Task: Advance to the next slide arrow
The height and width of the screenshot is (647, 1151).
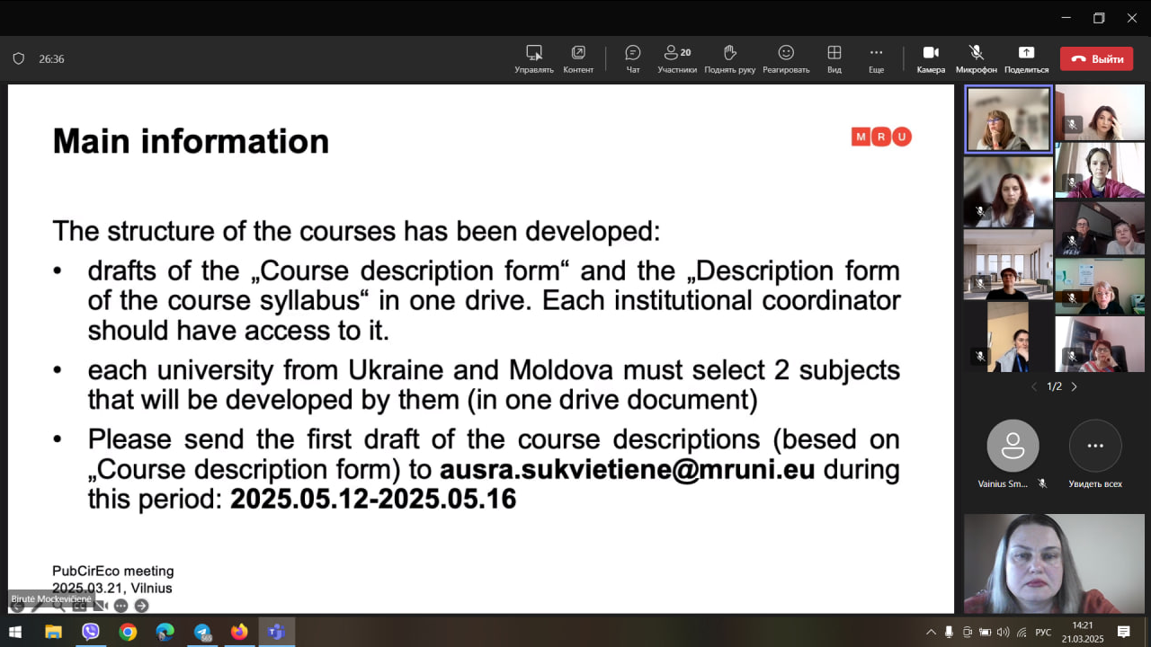Action: [141, 606]
